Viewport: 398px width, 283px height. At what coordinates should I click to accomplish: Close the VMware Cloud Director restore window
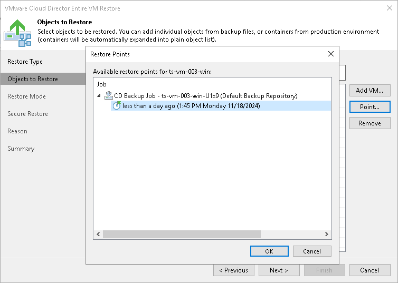(x=390, y=8)
